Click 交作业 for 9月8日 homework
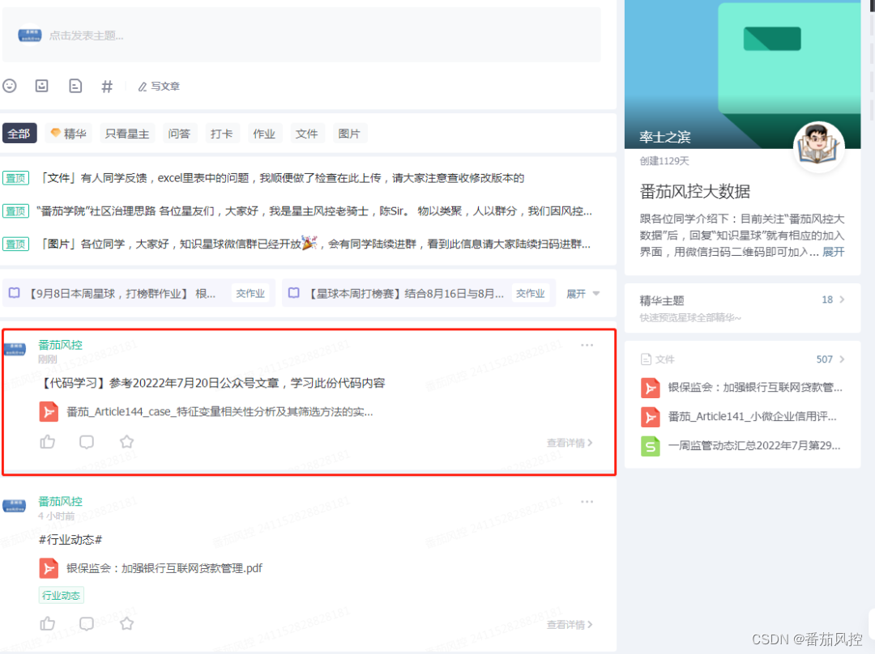Viewport: 875px width, 654px height. (x=250, y=293)
